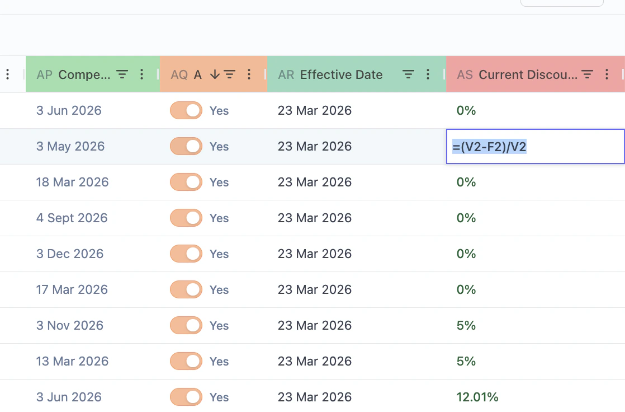This screenshot has height=412, width=625.
Task: Open three-dot menu of AQ column
Action: click(249, 74)
